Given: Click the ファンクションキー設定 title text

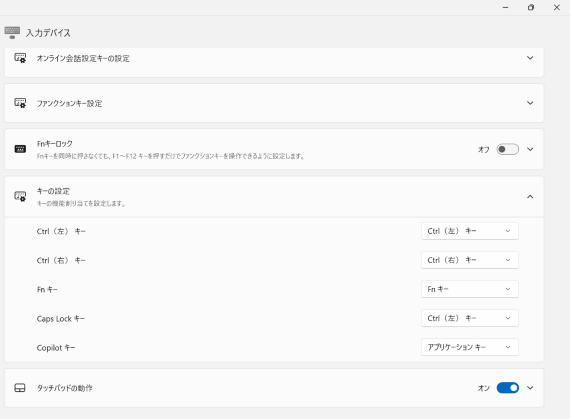Looking at the screenshot, I should click(69, 103).
